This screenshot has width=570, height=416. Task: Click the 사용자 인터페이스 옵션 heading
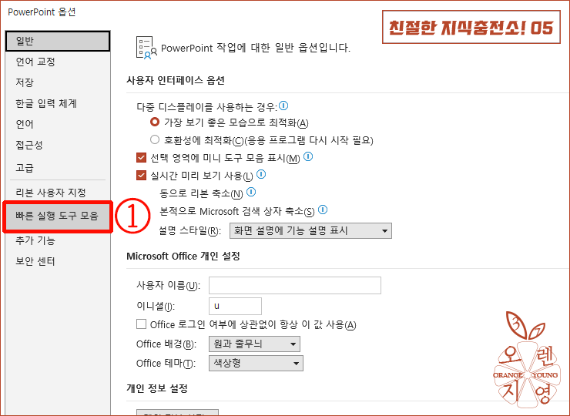click(x=176, y=80)
